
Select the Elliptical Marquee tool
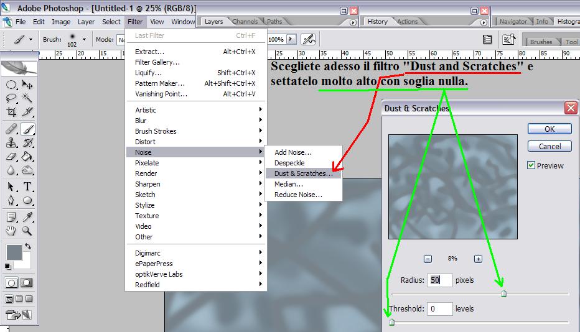coord(11,85)
